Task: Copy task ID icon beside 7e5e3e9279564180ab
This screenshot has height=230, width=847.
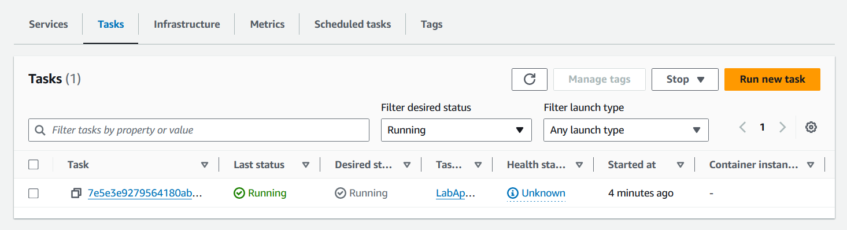Action: point(76,194)
